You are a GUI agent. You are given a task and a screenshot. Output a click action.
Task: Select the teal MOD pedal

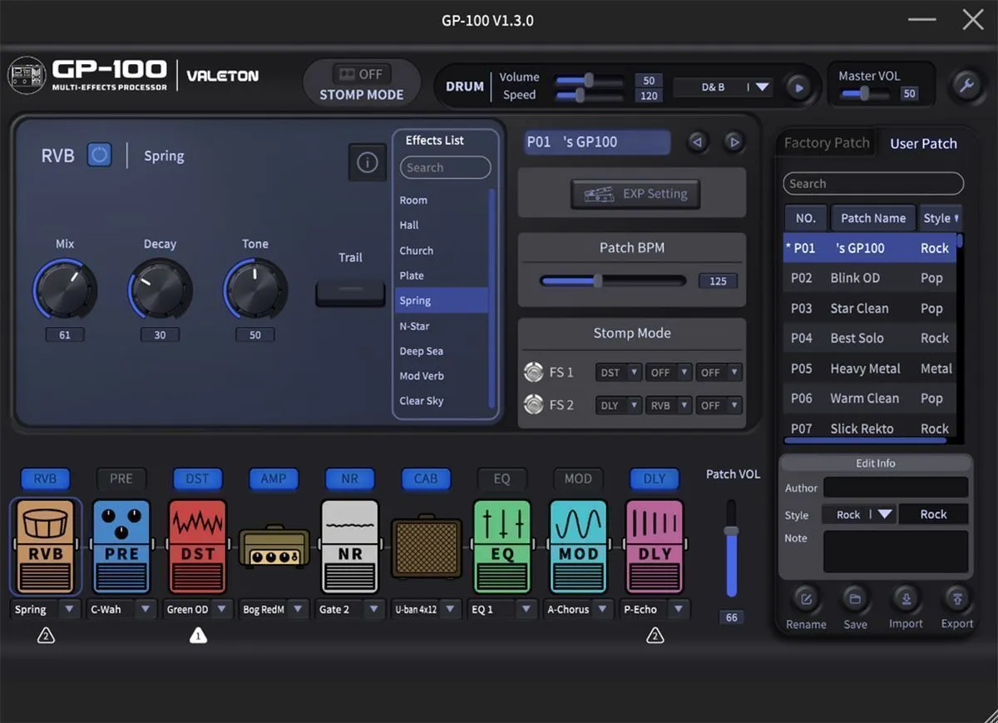coord(578,545)
